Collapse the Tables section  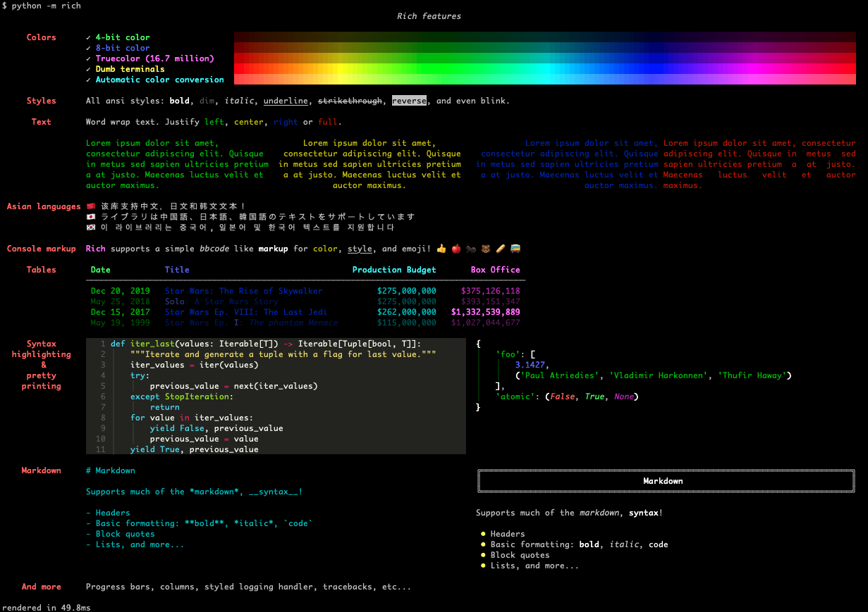[x=41, y=270]
